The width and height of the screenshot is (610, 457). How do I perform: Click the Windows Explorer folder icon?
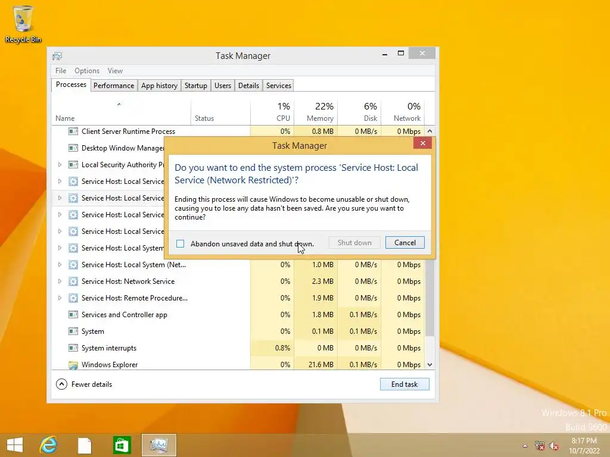pyautogui.click(x=73, y=365)
